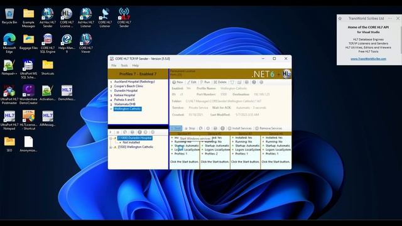
Task: Click the Run profile toolbar button
Action: (205, 82)
